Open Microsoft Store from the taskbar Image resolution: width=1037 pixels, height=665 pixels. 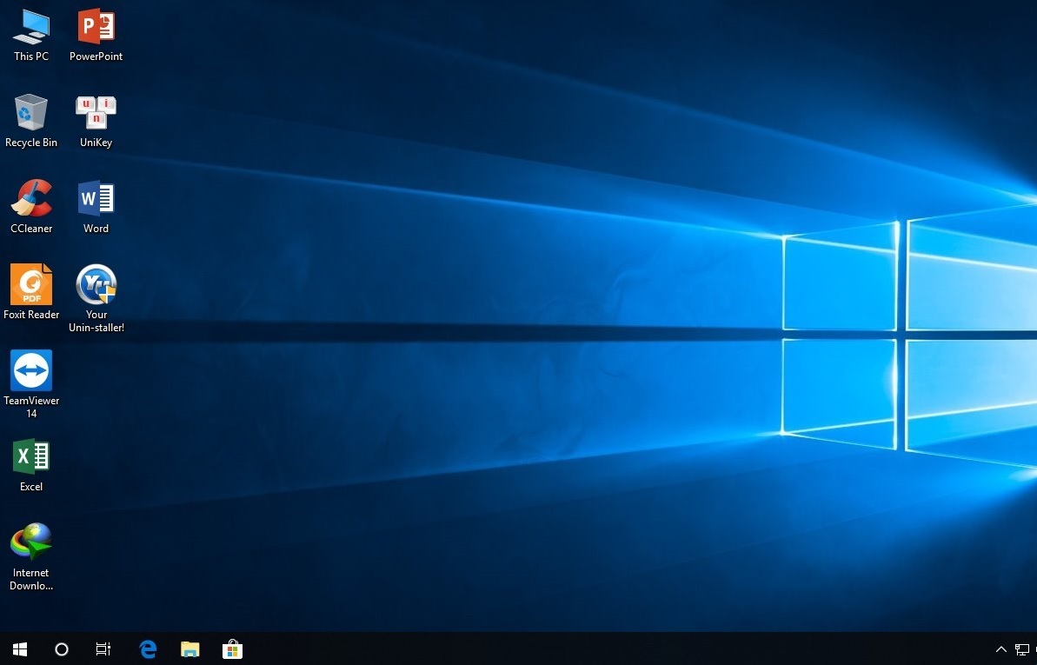point(232,649)
